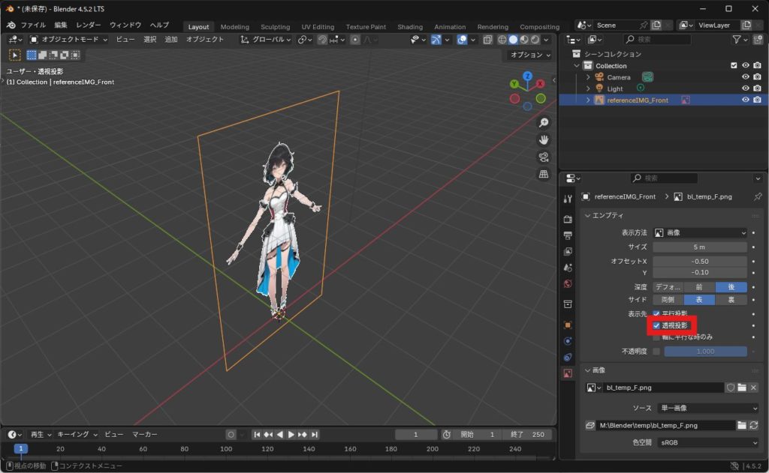Set depth to 前 button
Viewport: 769px width, 473px height.
[x=699, y=287]
